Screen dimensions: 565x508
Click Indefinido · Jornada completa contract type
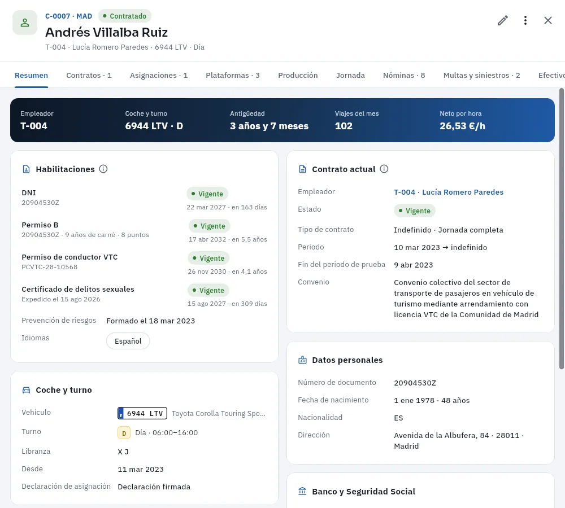pyautogui.click(x=449, y=230)
